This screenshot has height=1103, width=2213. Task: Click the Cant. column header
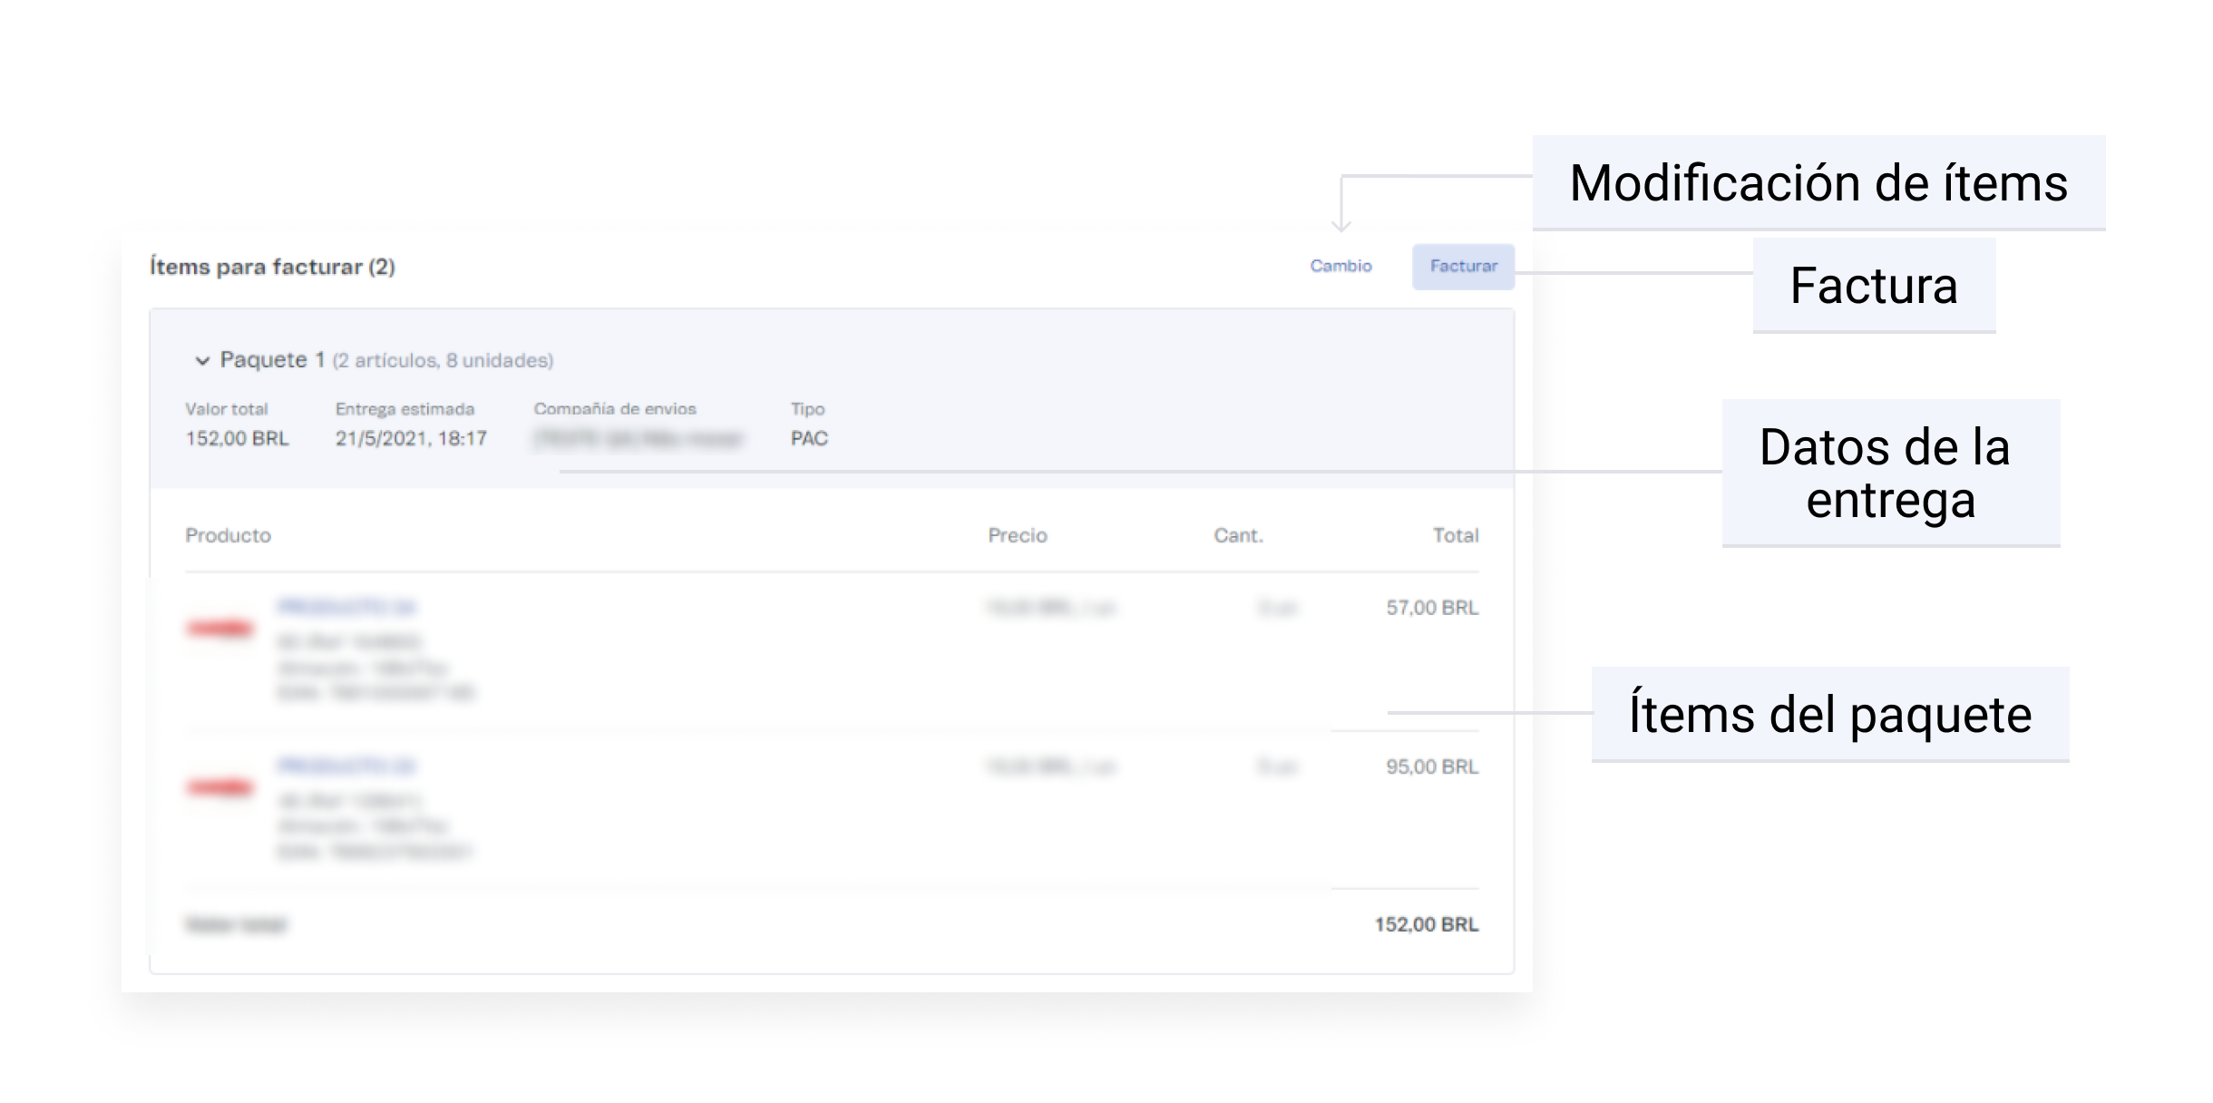[1238, 535]
